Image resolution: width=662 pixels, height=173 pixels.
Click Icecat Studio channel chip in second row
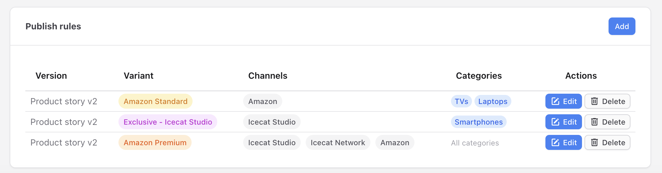pos(272,122)
